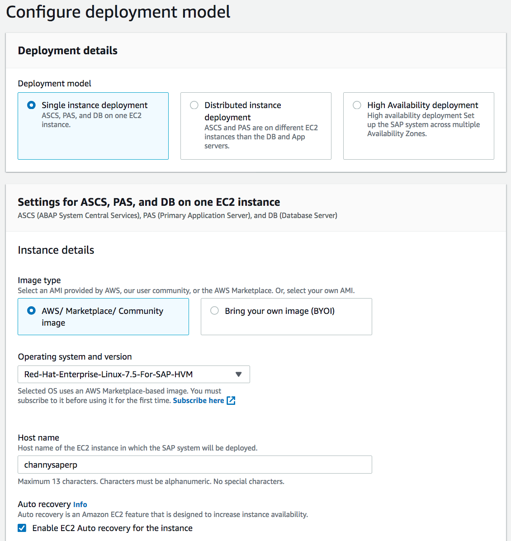Screen dimensions: 511x541
Task: Open Auto recovery Info link
Action: click(x=80, y=504)
